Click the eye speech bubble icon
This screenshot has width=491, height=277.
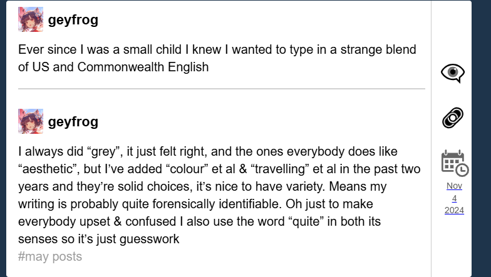tap(453, 73)
